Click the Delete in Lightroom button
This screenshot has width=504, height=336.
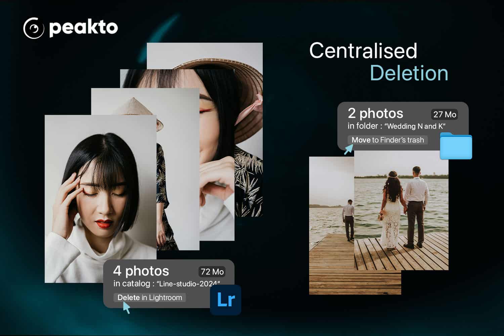(x=150, y=297)
